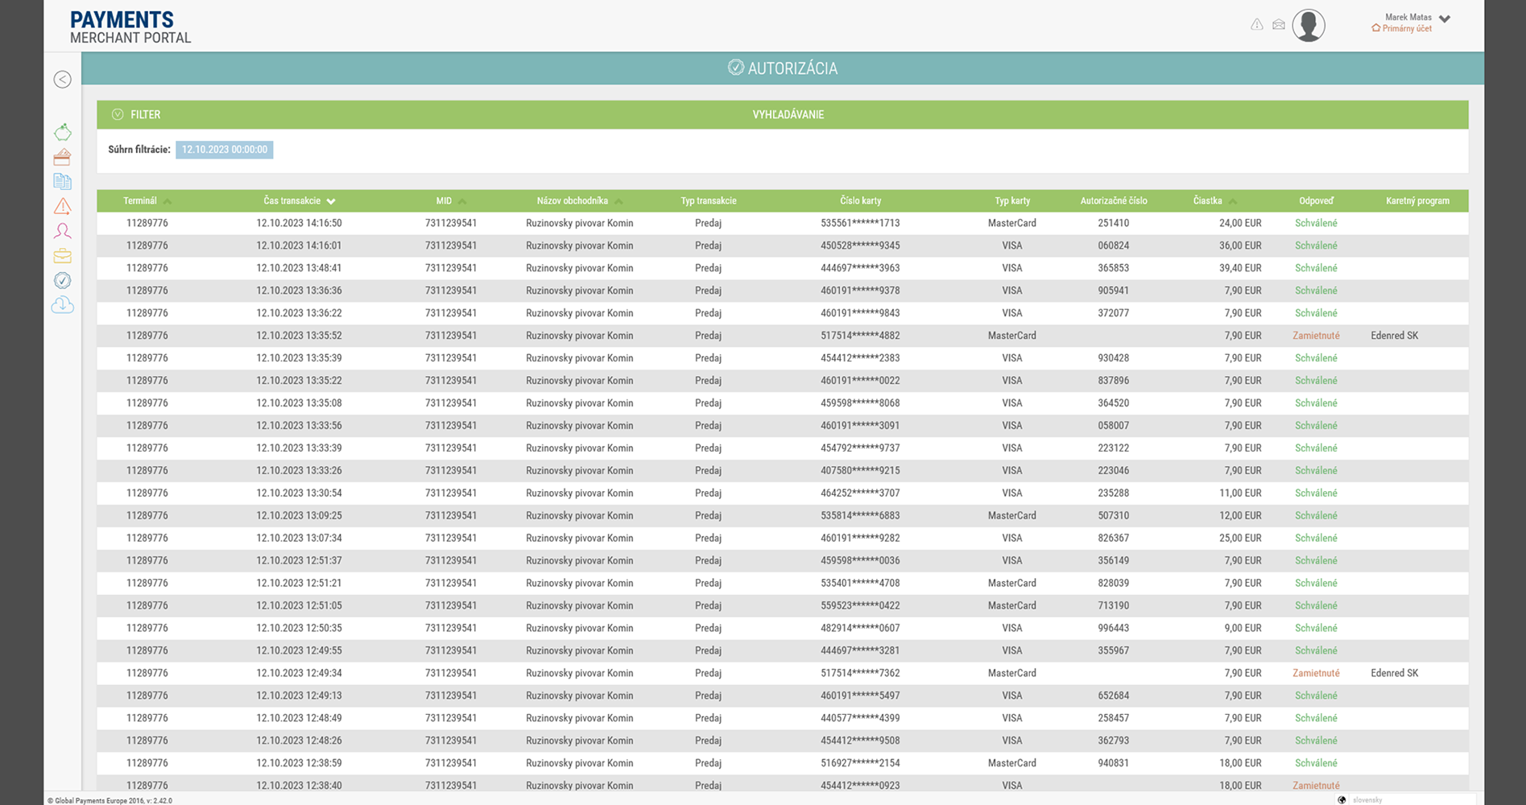
Task: Click Schválené status in the 14:16:50 row
Action: pyautogui.click(x=1317, y=223)
